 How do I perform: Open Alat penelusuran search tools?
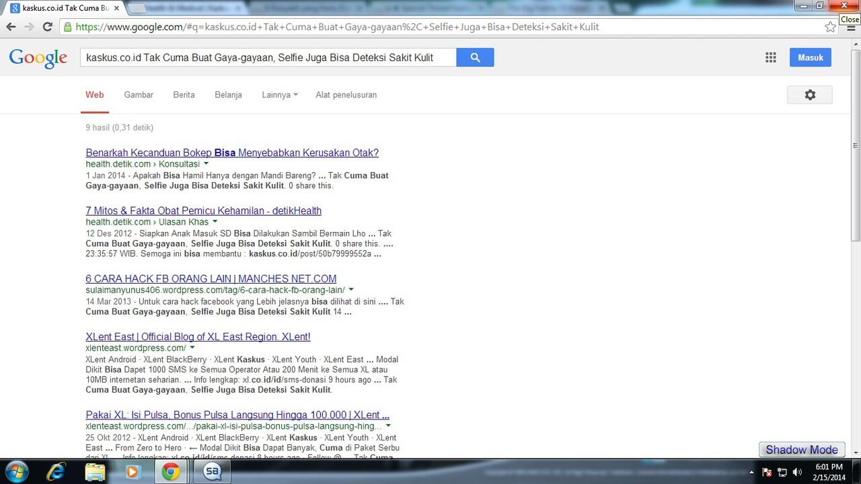pyautogui.click(x=346, y=95)
